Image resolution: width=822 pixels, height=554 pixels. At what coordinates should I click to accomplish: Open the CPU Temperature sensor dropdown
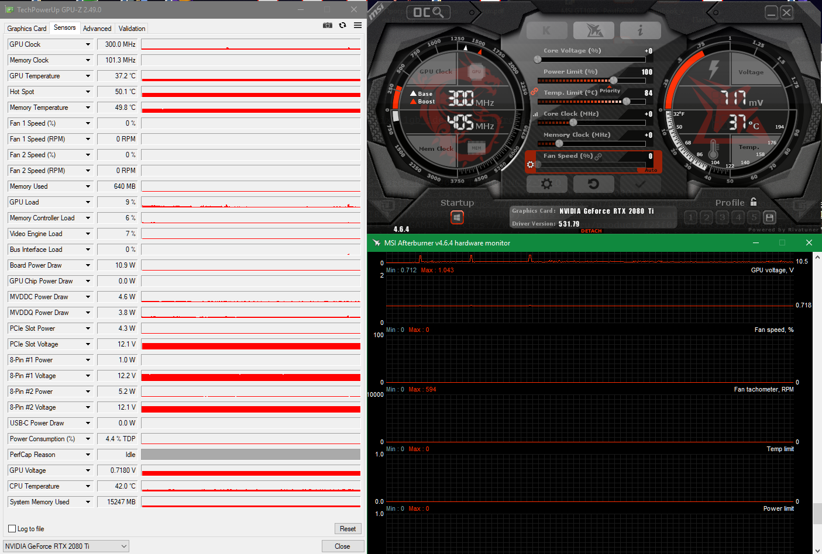pyautogui.click(x=88, y=486)
